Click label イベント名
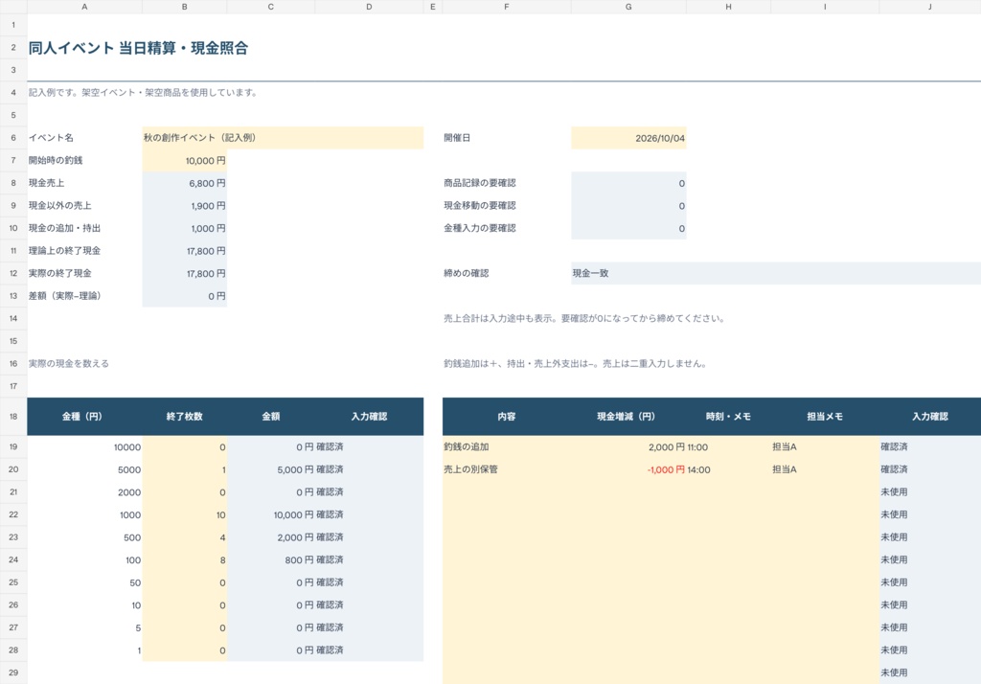Viewport: 981px width, 684px height. pos(51,138)
